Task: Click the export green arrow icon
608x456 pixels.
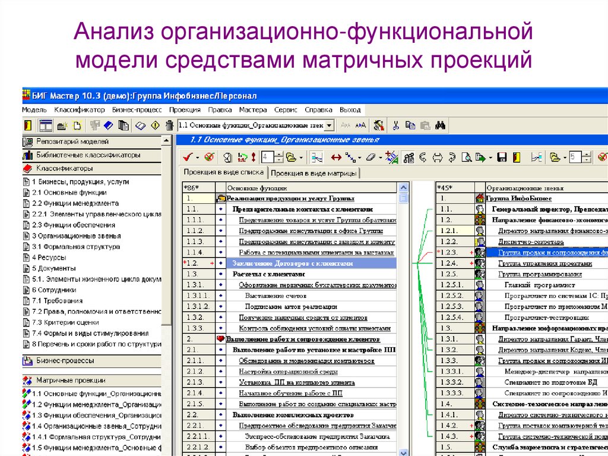Action: pos(482,158)
